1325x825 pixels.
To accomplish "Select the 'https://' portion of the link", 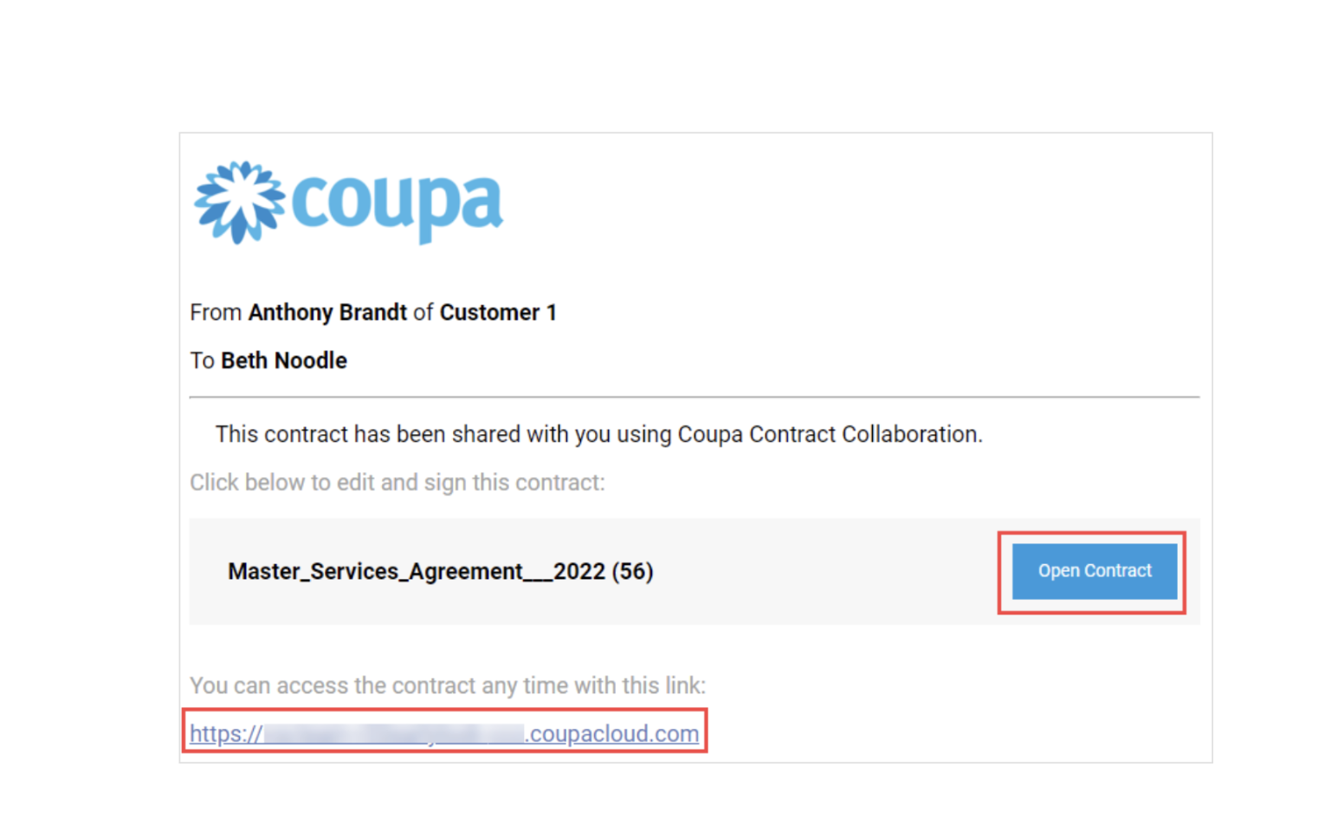I will [227, 733].
